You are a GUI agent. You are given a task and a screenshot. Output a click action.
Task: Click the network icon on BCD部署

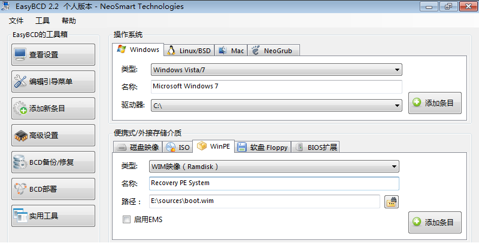click(x=20, y=189)
